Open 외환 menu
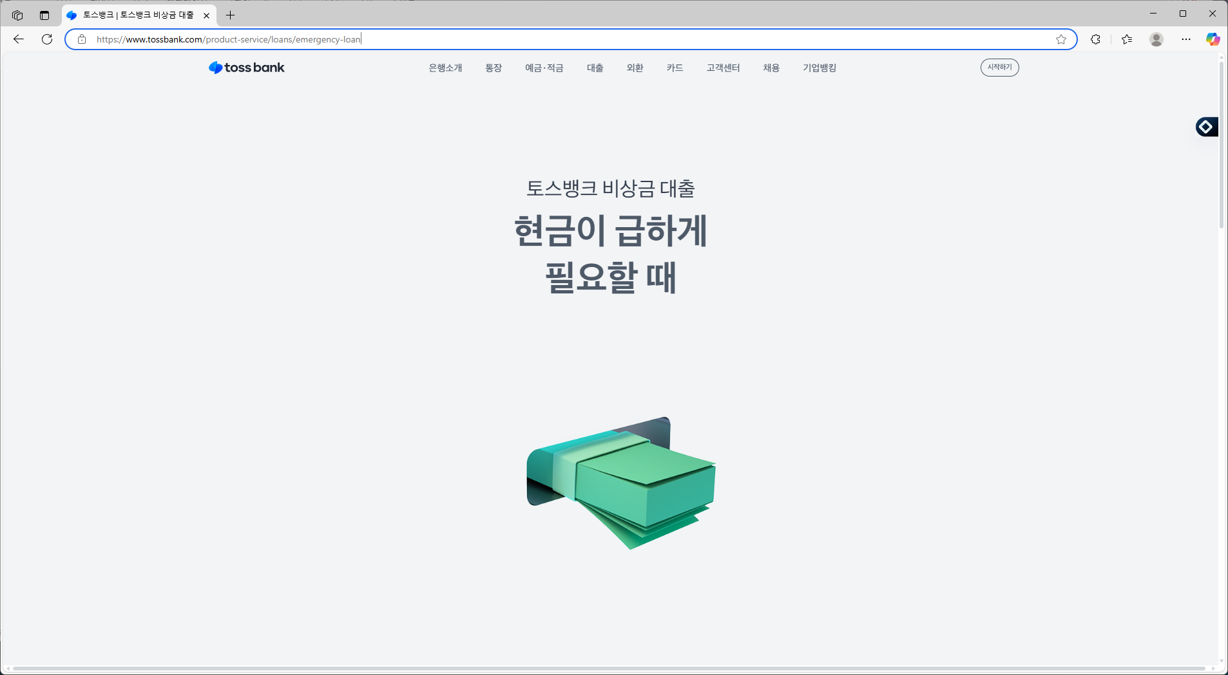This screenshot has width=1228, height=675. click(x=635, y=68)
